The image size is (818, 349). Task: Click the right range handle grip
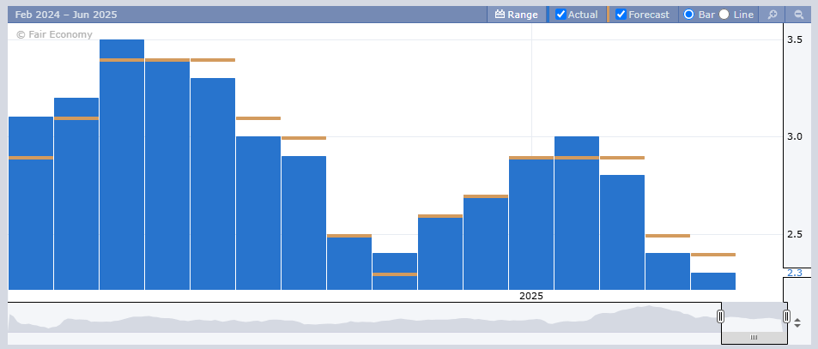coord(787,316)
